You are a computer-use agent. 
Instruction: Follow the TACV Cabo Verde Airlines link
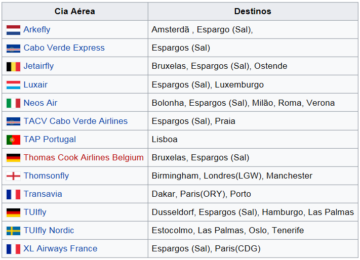(75, 121)
